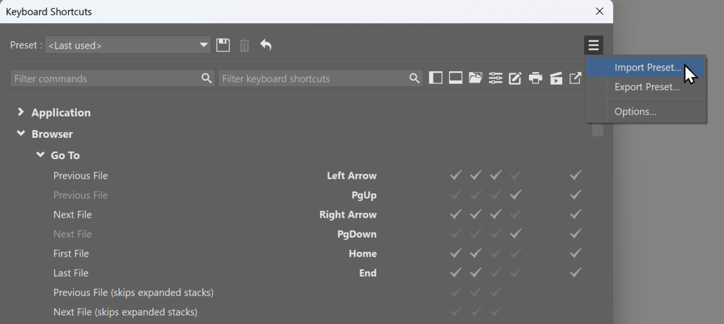Viewport: 724px width, 324px height.
Task: Open the Preset dropdown showing Last used
Action: [128, 45]
